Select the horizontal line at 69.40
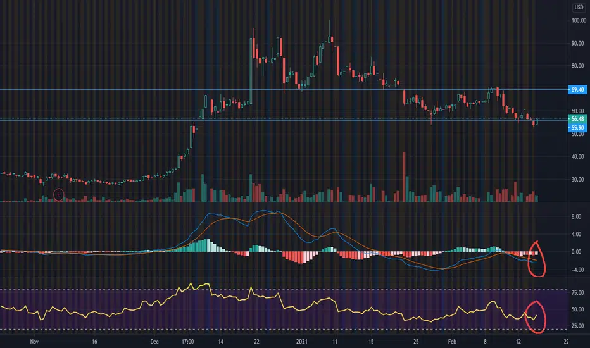590x348 pixels. [284, 90]
